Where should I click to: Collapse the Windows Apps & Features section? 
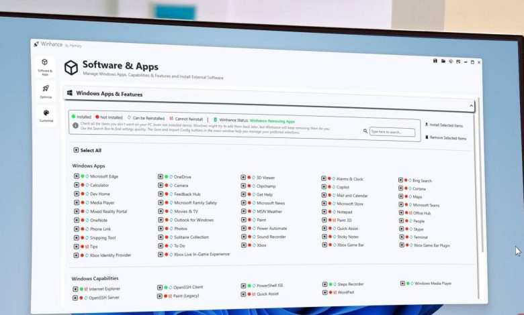point(471,106)
